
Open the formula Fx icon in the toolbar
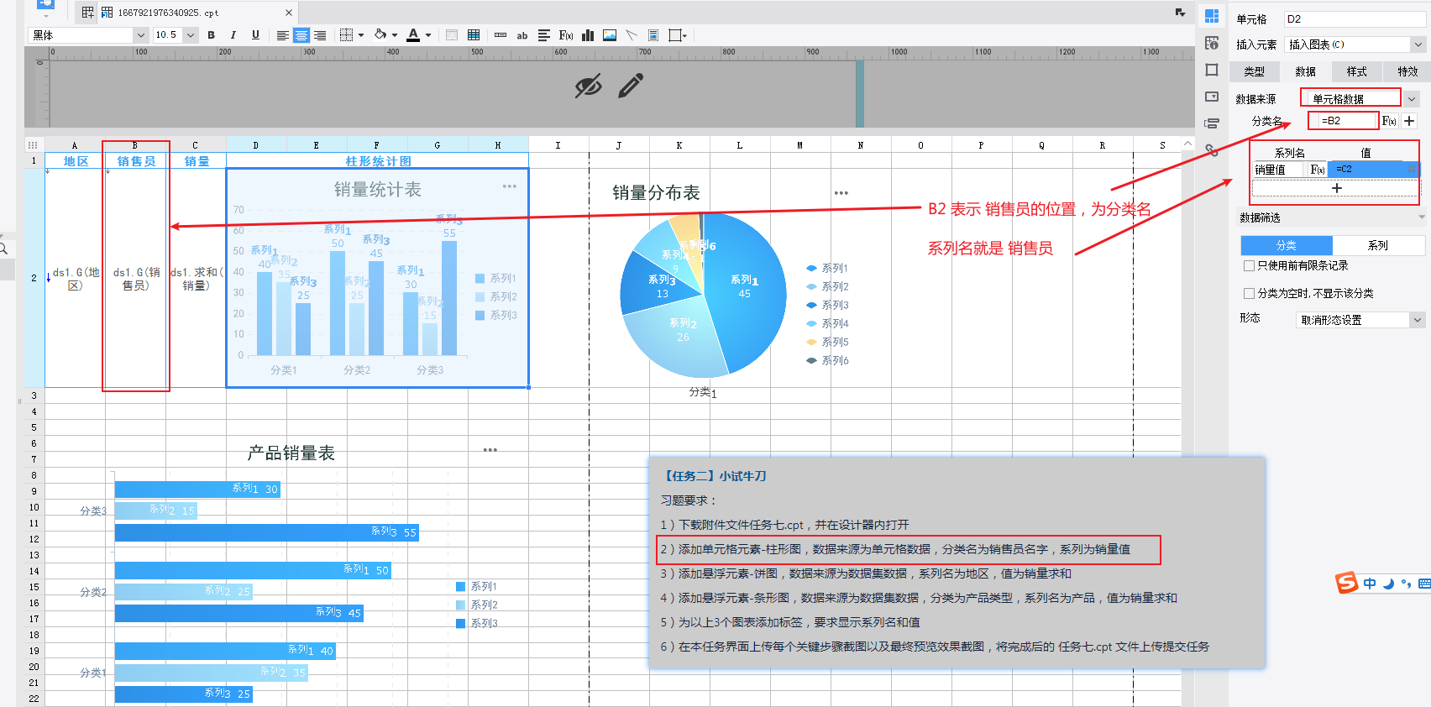click(x=566, y=35)
